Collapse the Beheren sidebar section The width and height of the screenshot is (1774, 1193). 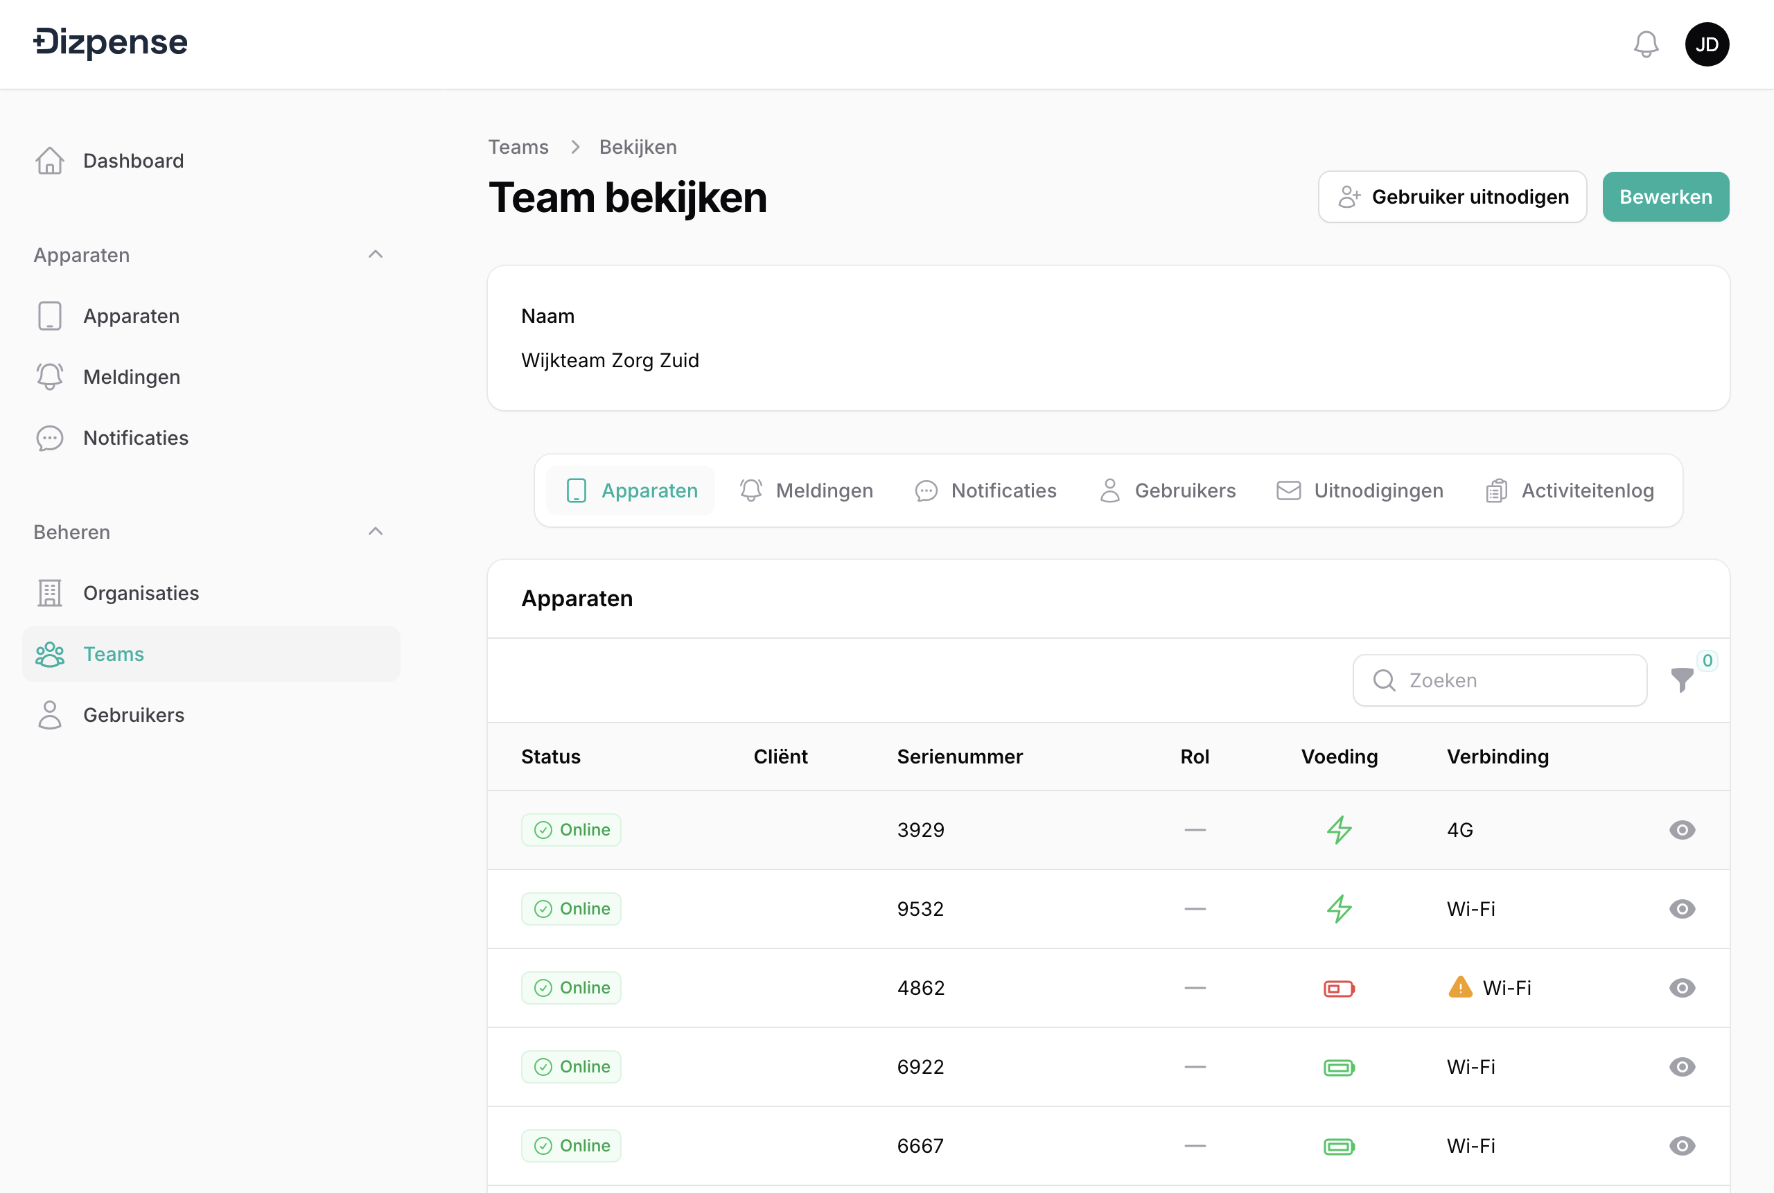[x=375, y=531]
